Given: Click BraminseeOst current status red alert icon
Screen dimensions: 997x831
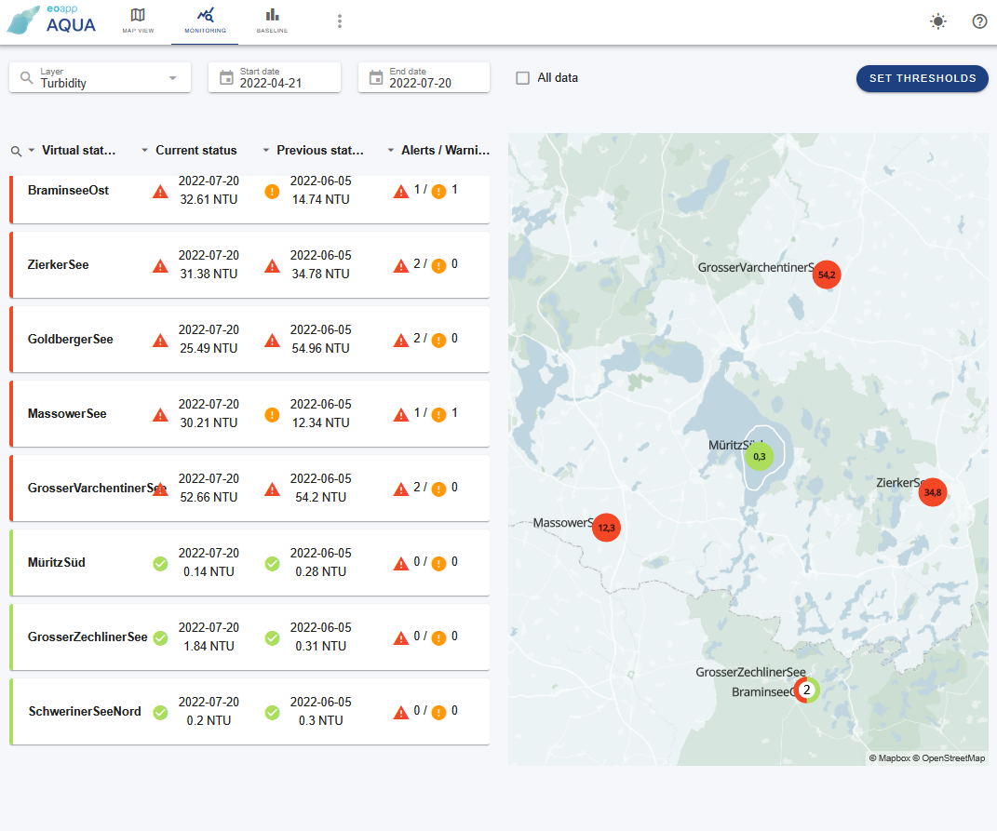Looking at the screenshot, I should (x=160, y=192).
